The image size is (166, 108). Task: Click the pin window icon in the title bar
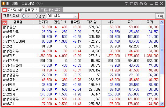click(126, 3)
